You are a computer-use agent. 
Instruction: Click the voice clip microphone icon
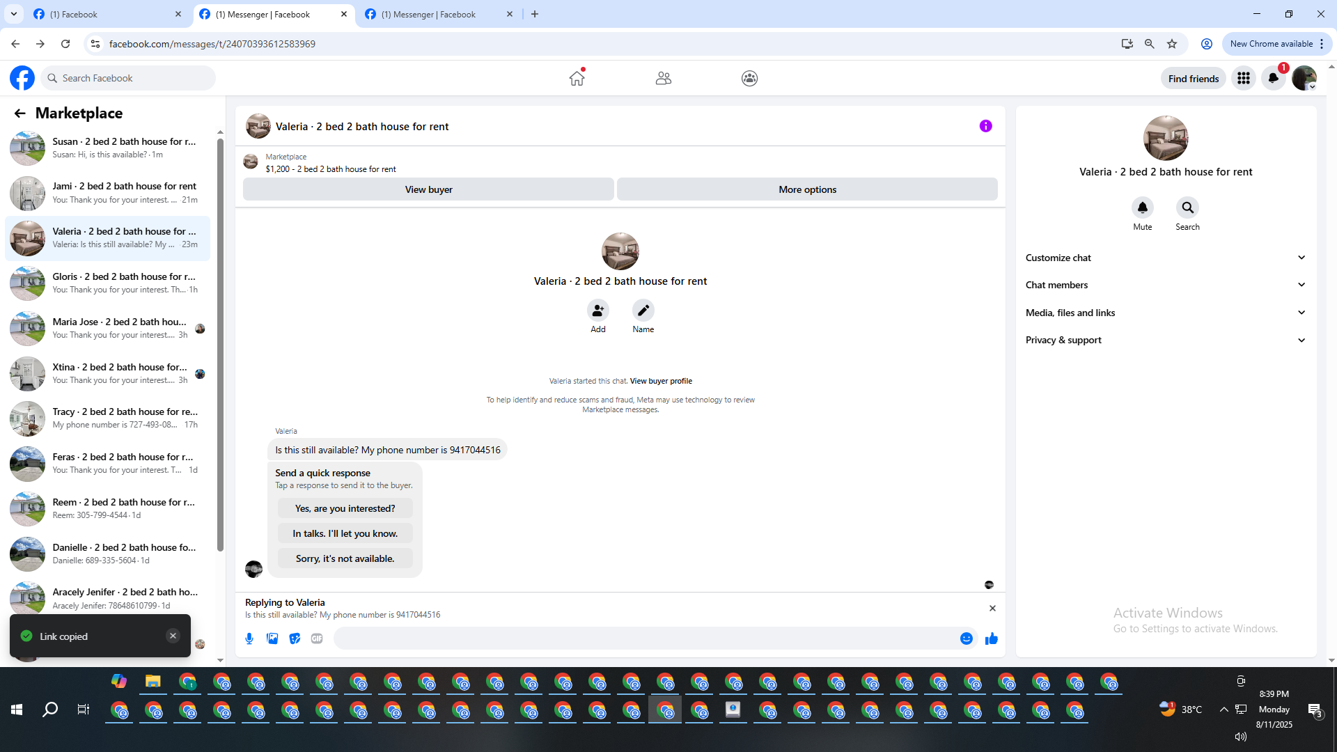[249, 639]
